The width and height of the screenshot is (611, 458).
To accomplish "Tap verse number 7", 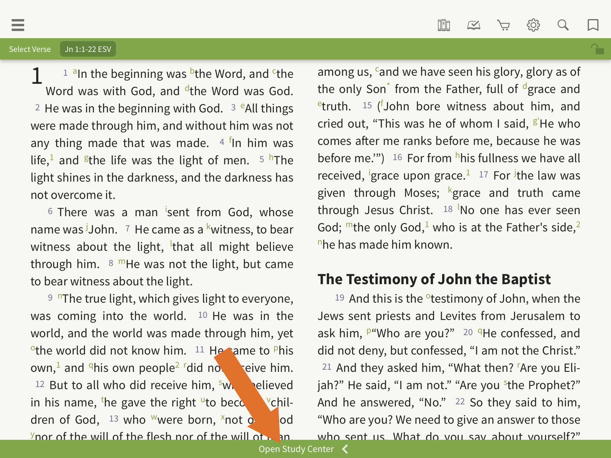I will point(127,228).
